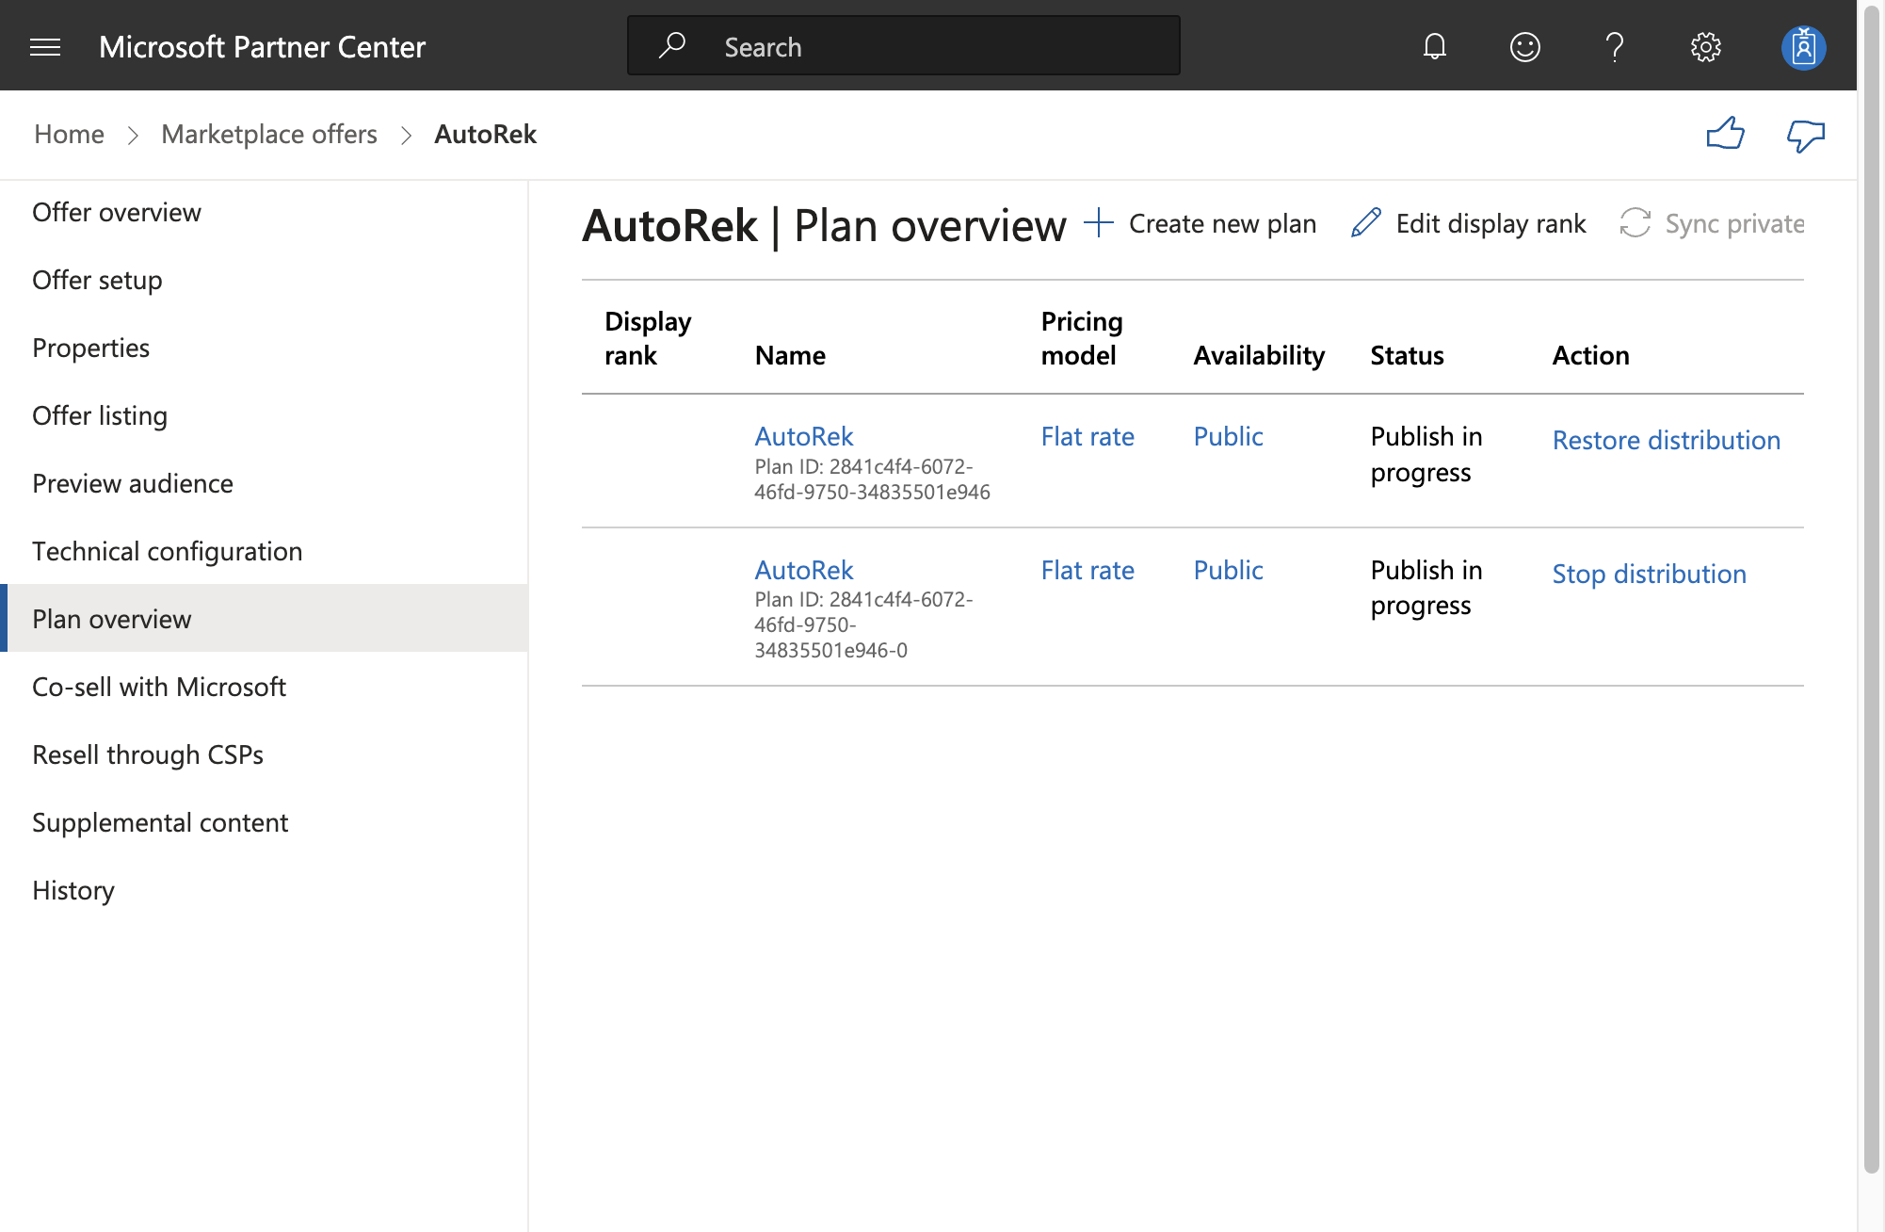Click AutoRek | Plan overview heading

pos(824,226)
